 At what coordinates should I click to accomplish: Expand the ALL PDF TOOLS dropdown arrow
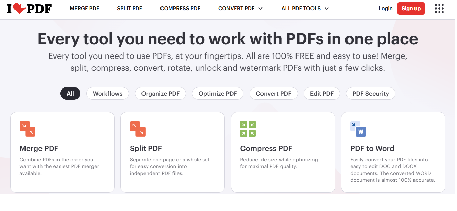pos(327,9)
